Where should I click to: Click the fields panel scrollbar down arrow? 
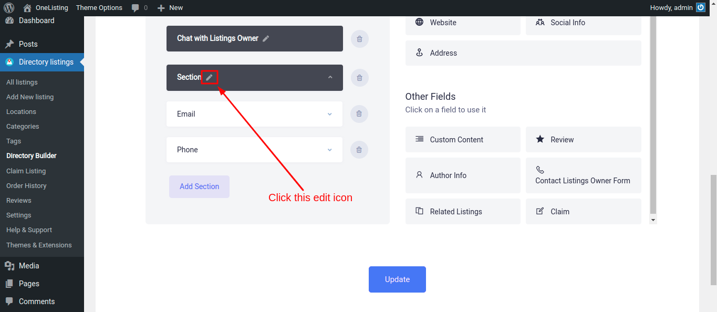[x=653, y=220]
